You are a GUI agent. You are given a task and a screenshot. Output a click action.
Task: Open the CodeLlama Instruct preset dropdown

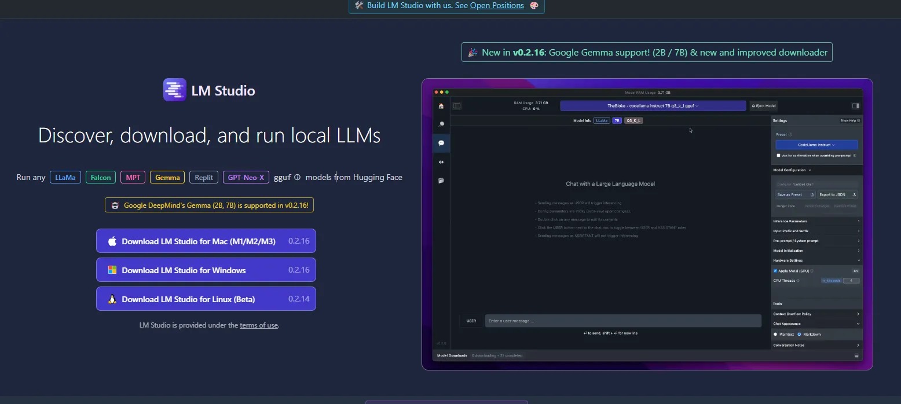816,145
